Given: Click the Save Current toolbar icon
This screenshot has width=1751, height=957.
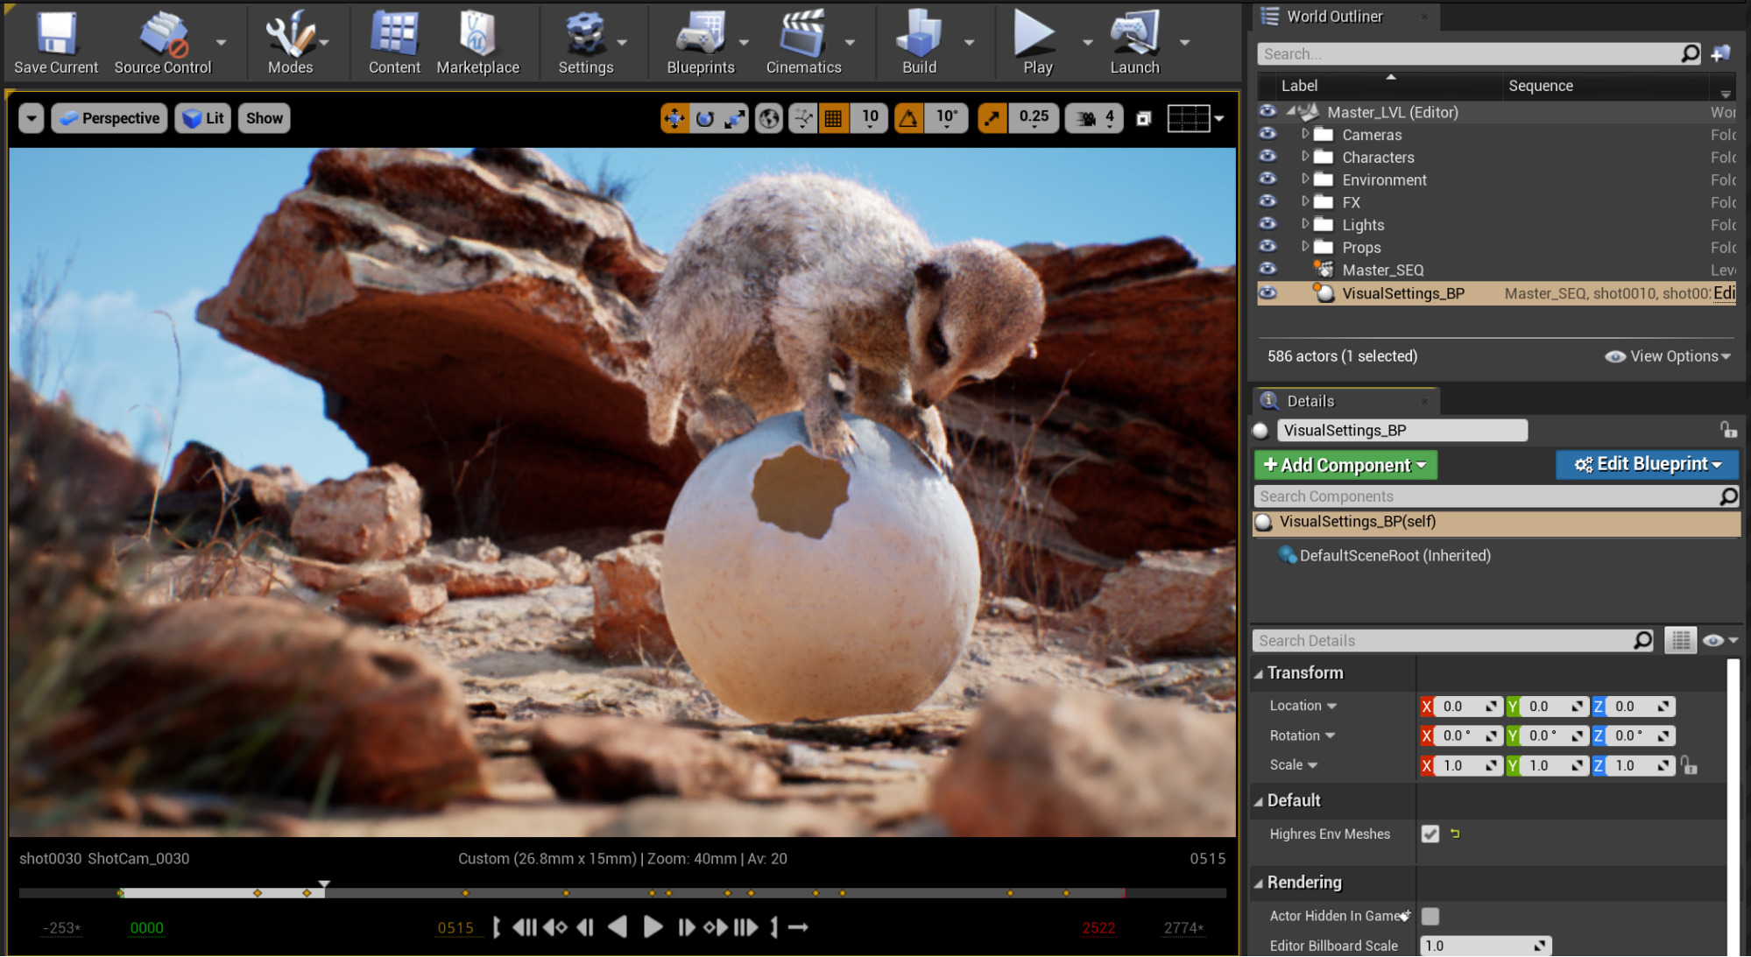Looking at the screenshot, I should [x=56, y=35].
